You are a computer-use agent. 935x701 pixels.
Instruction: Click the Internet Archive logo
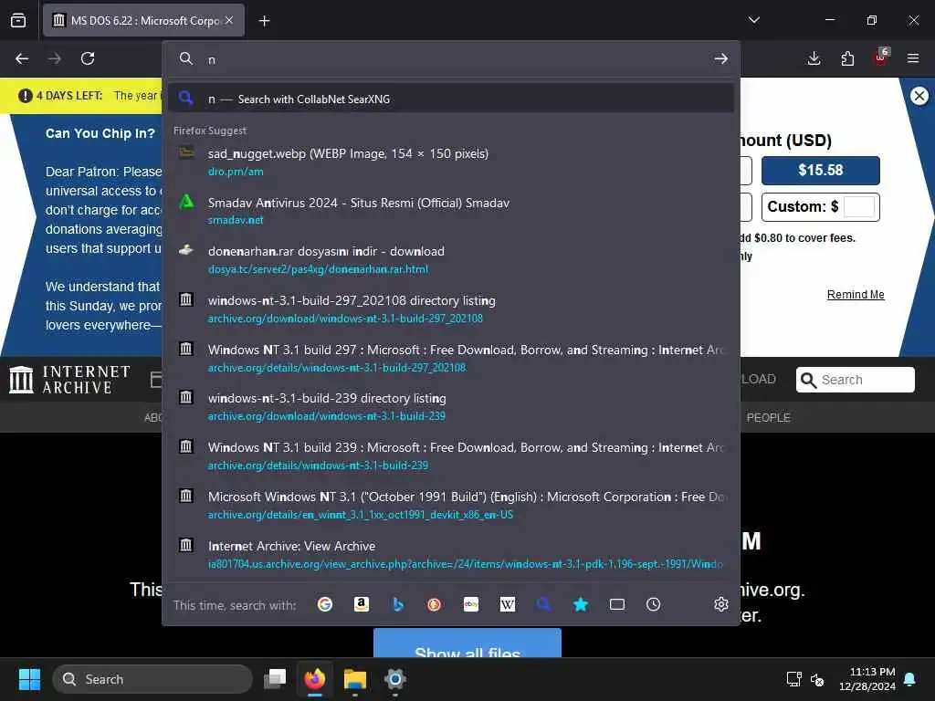pyautogui.click(x=69, y=380)
